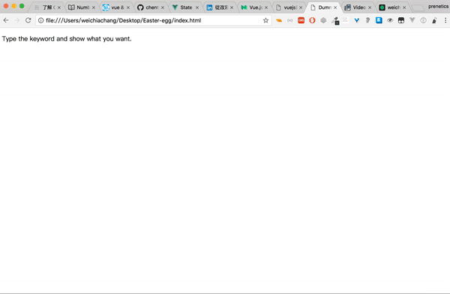Screen dimensions: 450x294
Task: Open the red square extension icon
Action: coord(301,20)
